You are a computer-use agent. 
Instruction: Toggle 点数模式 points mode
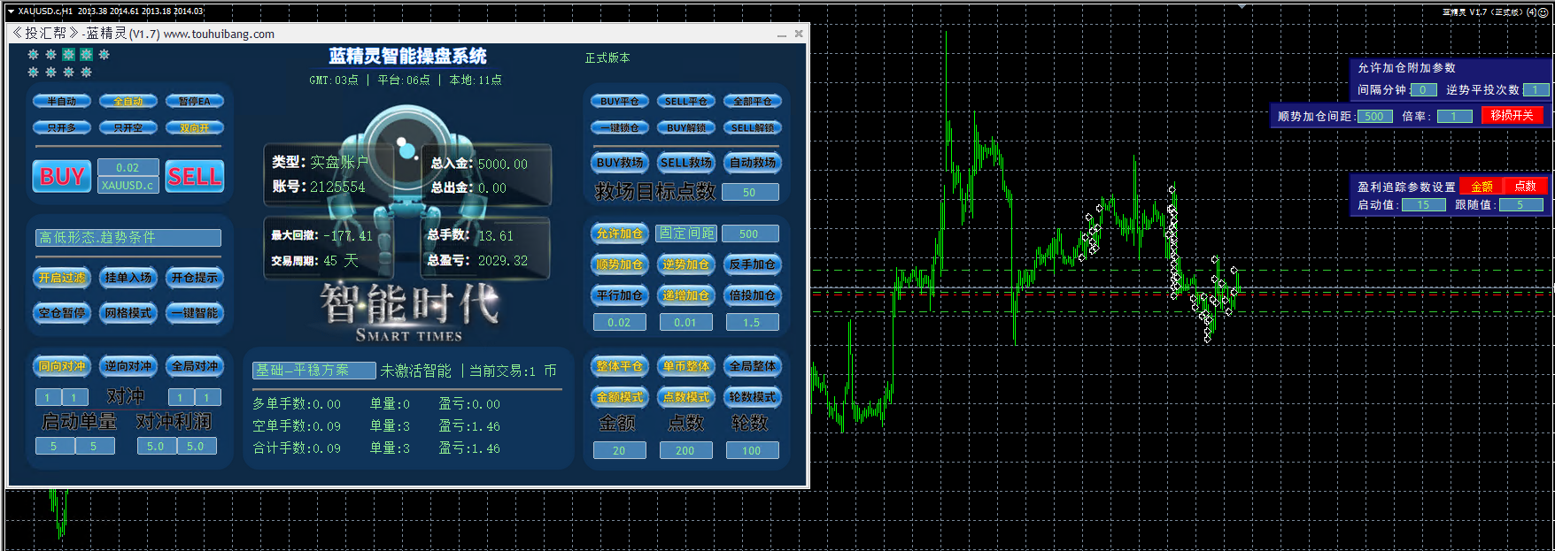(686, 397)
